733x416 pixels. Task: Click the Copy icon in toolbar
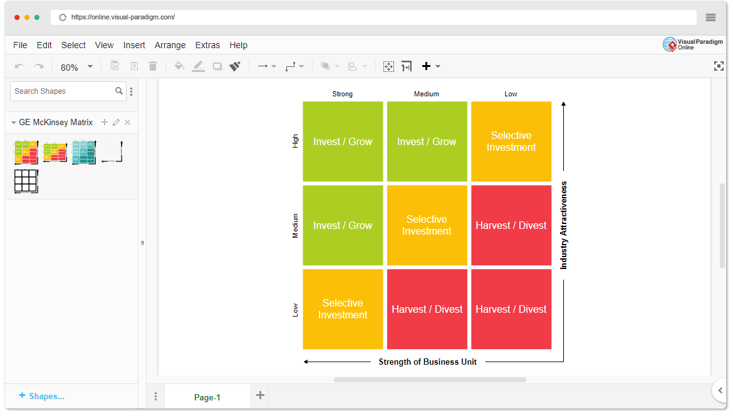(x=115, y=66)
